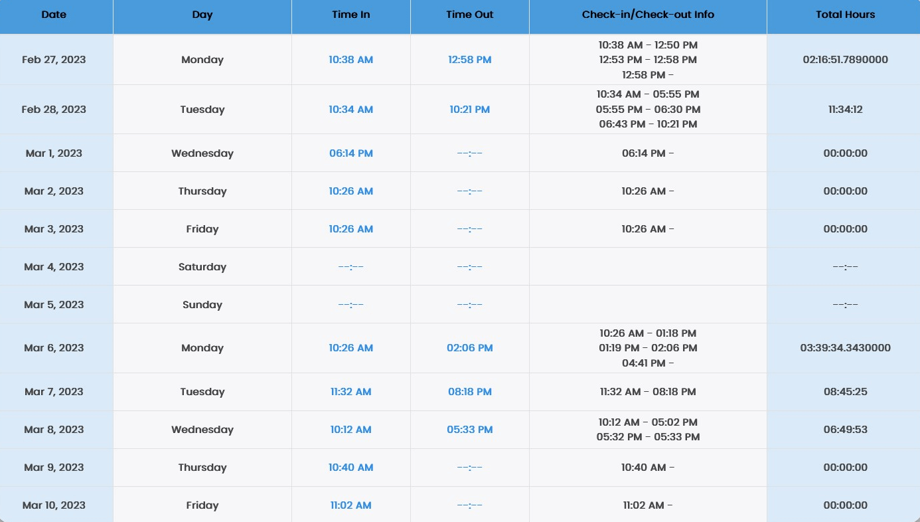The image size is (920, 522).
Task: Click the 10:12 AM Time In link
Action: [351, 430]
